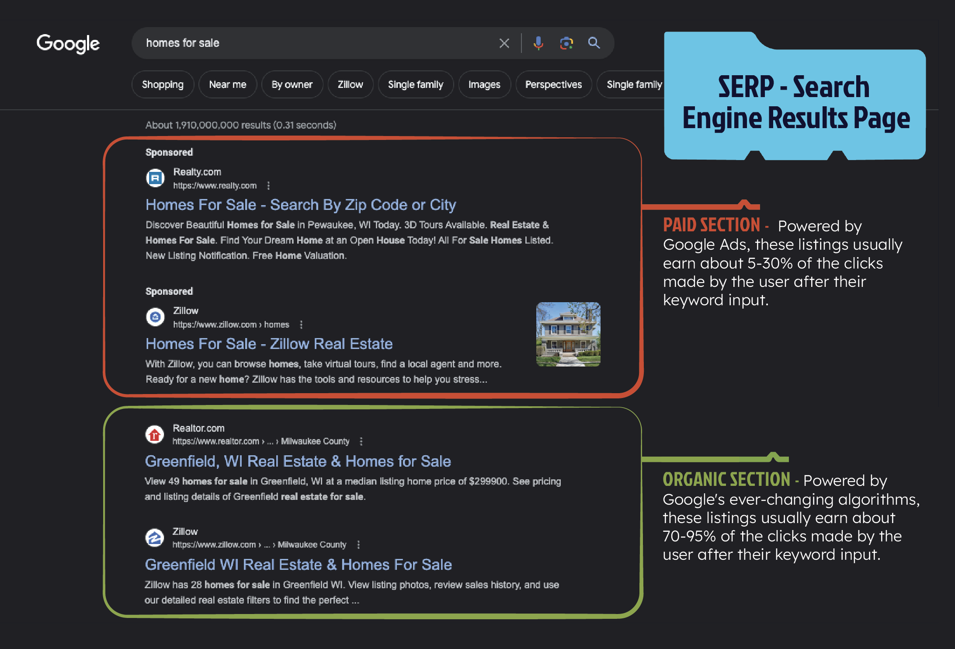Clear the search box with the X icon
955x649 pixels.
point(504,43)
